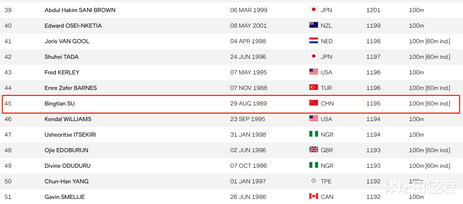Viewport: 463px width, 204px height.
Task: Open Joris VAN GOOL's name link
Action: tap(67, 41)
